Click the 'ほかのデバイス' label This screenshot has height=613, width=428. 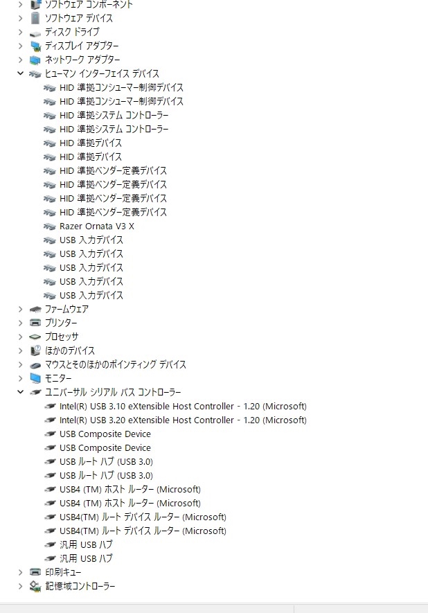tap(69, 350)
